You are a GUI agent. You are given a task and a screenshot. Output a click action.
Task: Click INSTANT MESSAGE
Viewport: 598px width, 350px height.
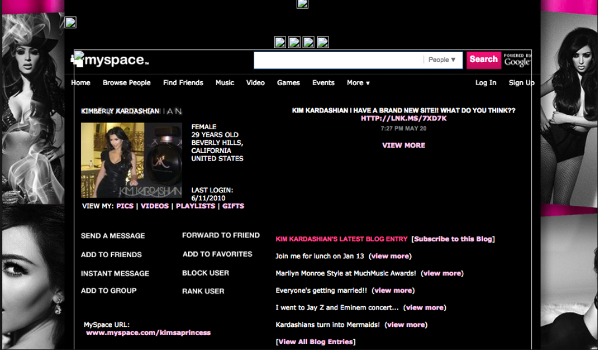tap(115, 274)
